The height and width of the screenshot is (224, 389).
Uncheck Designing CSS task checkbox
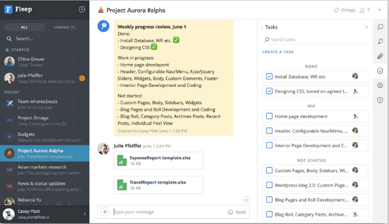tap(269, 91)
